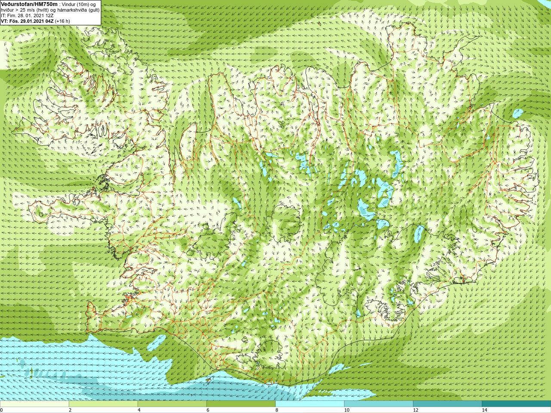Click the Veðurstofan/HM750m title text

[29, 4]
